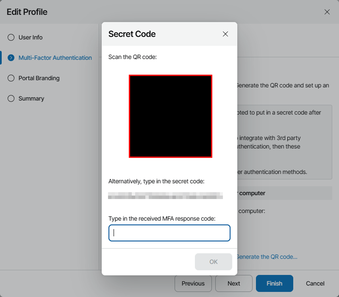The image size is (339, 297).
Task: Click the QR code image
Action: pyautogui.click(x=170, y=116)
